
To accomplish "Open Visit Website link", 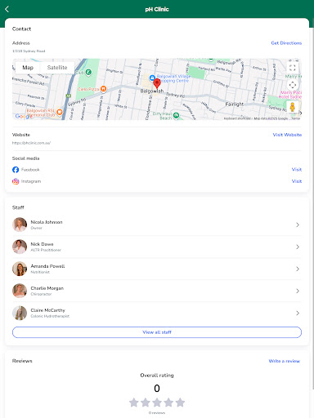I will pos(287,135).
